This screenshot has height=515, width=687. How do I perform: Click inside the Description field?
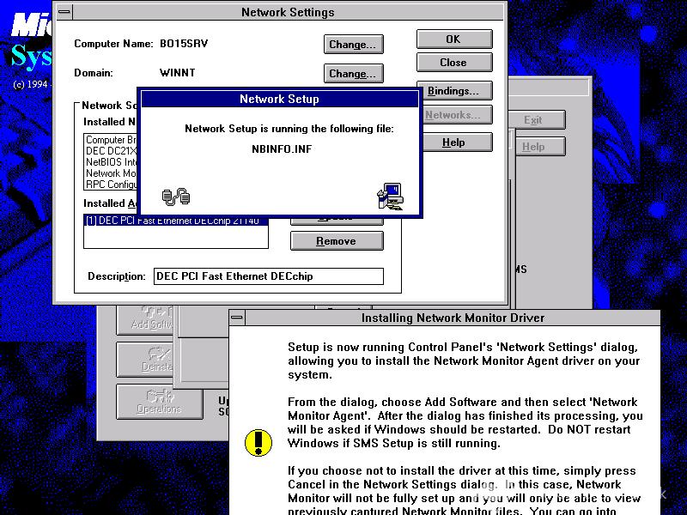pyautogui.click(x=269, y=276)
